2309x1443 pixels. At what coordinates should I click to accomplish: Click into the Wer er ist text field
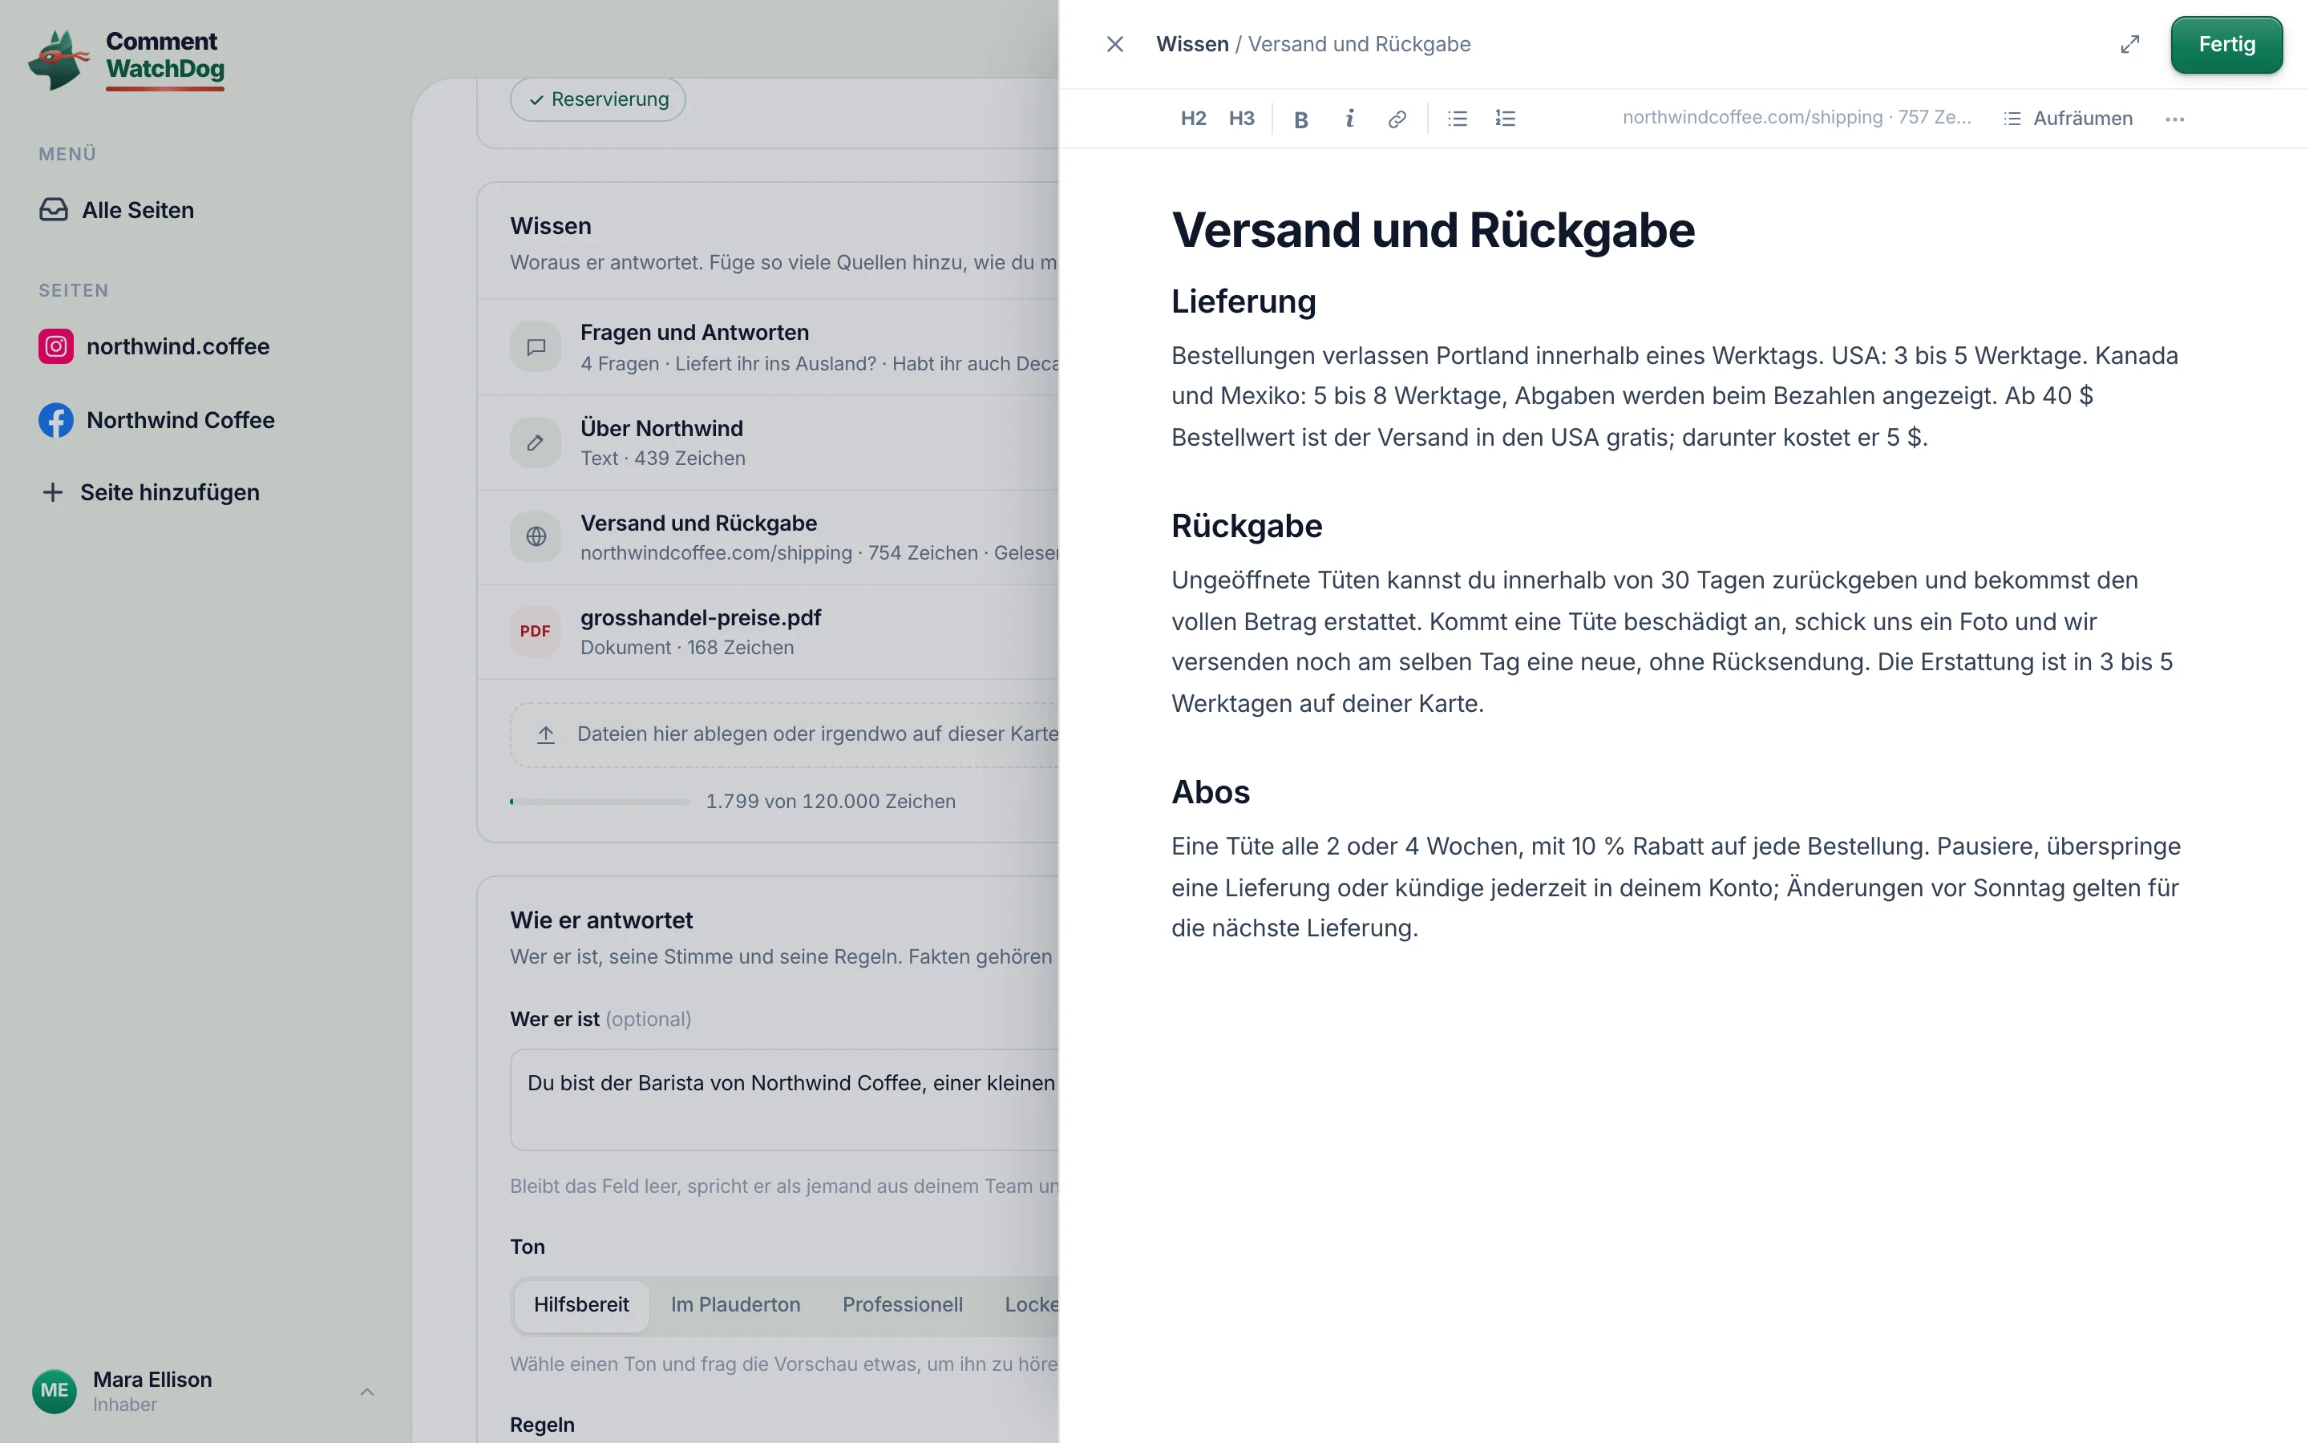784,1101
